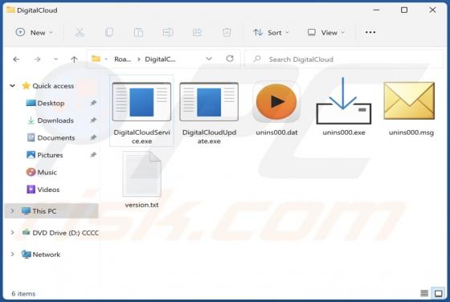450x302 pixels.
Task: Open the View dropdown
Action: point(325,32)
